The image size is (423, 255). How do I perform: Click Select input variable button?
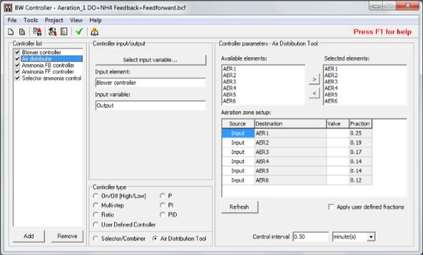point(151,60)
